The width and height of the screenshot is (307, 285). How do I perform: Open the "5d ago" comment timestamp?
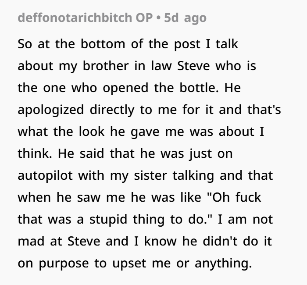click(184, 18)
